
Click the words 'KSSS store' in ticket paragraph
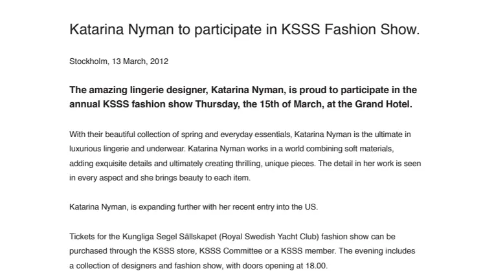pos(174,251)
